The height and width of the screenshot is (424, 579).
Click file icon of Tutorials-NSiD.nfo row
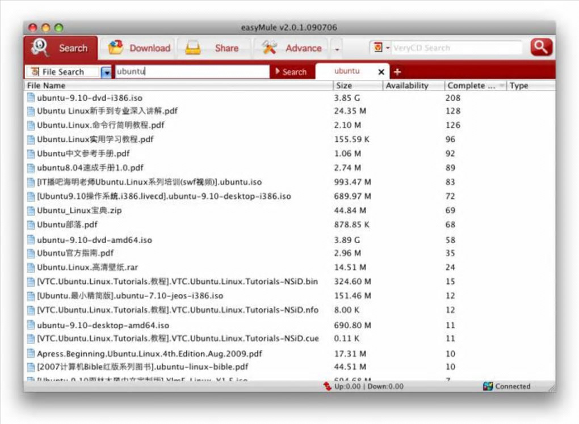pyautogui.click(x=31, y=310)
